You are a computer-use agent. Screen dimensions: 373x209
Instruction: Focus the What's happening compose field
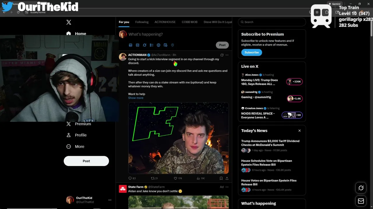click(178, 34)
